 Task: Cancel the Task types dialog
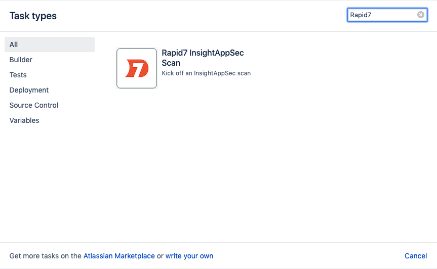(x=416, y=256)
